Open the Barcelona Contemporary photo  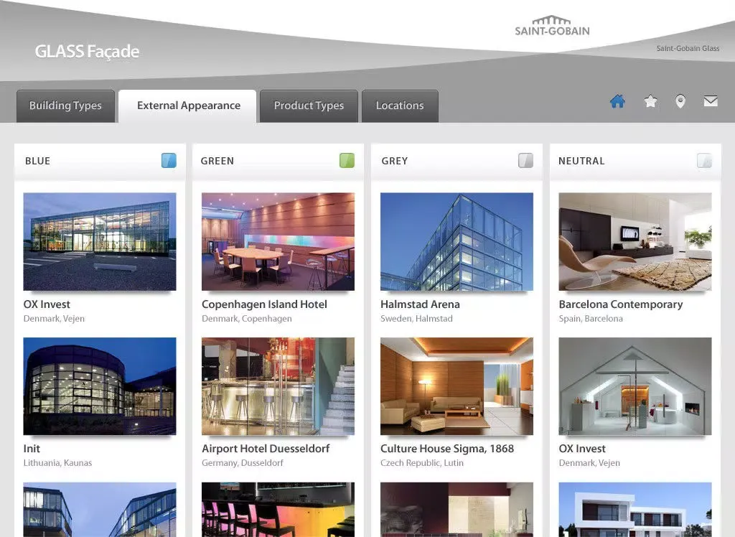click(x=635, y=241)
